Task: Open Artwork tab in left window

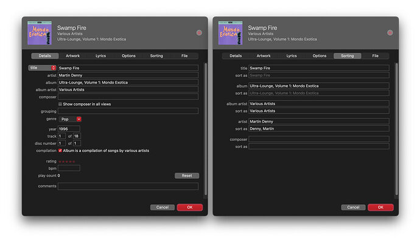Action: pyautogui.click(x=73, y=56)
